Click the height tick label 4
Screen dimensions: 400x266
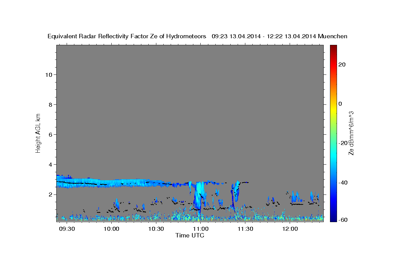tap(50, 165)
